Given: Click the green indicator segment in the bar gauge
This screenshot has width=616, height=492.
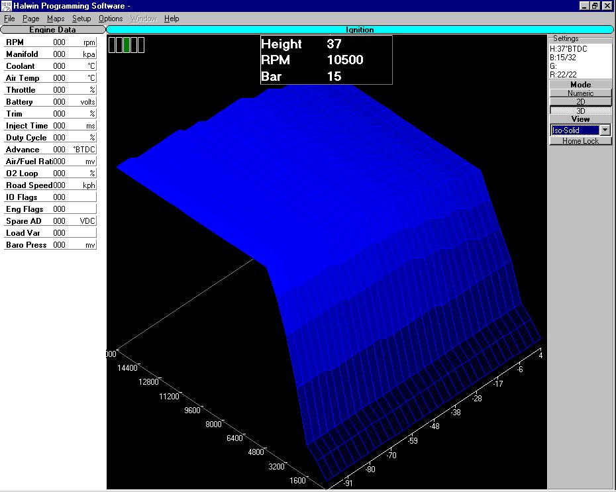Looking at the screenshot, I should click(x=127, y=45).
